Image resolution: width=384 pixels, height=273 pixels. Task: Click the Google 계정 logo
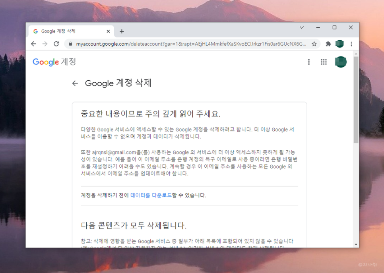pyautogui.click(x=54, y=62)
